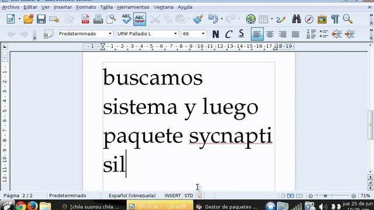Toggle numbered list

point(311,34)
